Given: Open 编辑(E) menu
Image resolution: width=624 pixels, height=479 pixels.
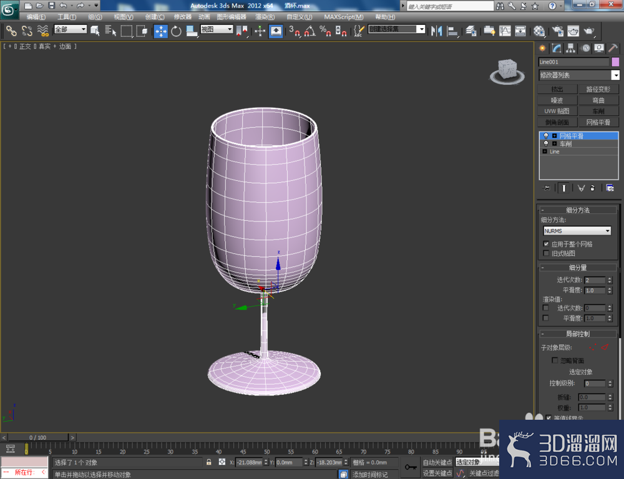Looking at the screenshot, I should click(36, 17).
